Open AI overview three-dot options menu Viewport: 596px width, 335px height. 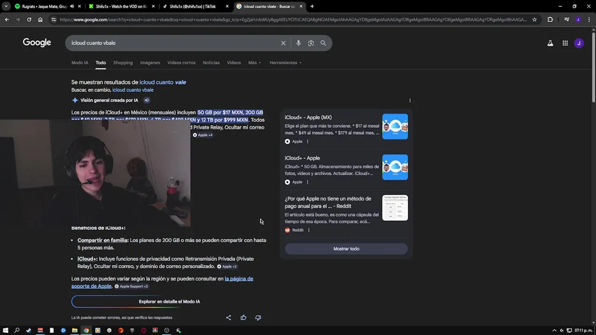410,100
